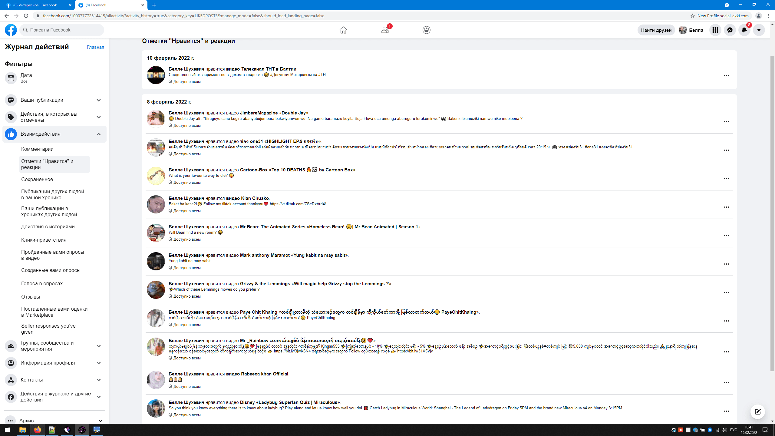This screenshot has width=775, height=436.
Task: Open a new browser tab
Action: pos(154,5)
